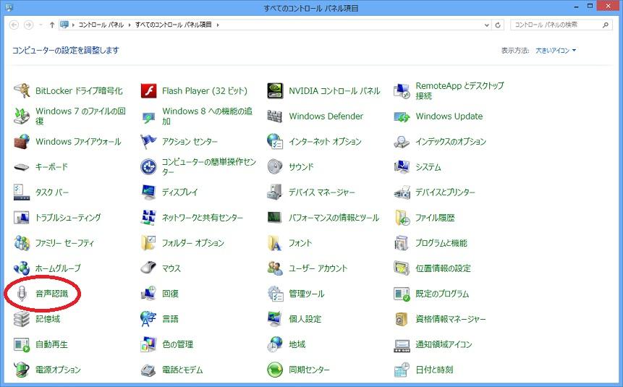Open the ファイル履歴 icon

(x=402, y=218)
